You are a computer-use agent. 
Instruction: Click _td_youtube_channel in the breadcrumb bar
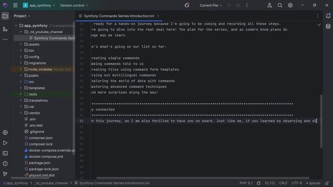point(51,183)
